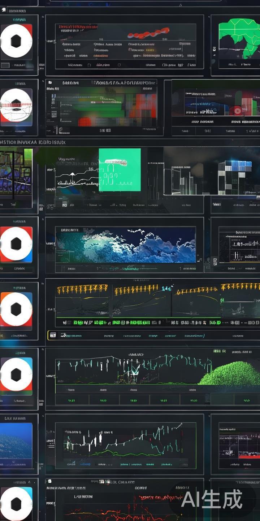
Task: Select the first green value cell under the candlestick chart
Action: (x=71, y=401)
